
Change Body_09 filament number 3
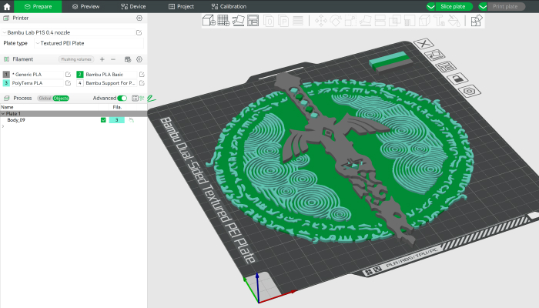116,120
